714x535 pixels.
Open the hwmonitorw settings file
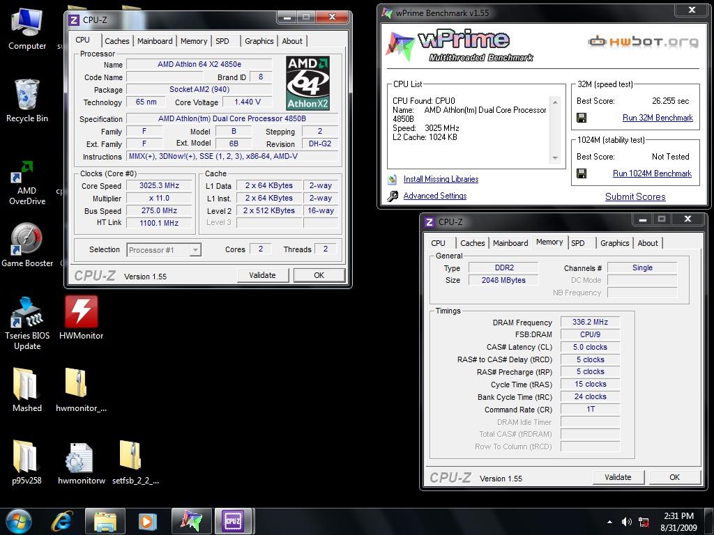point(81,463)
